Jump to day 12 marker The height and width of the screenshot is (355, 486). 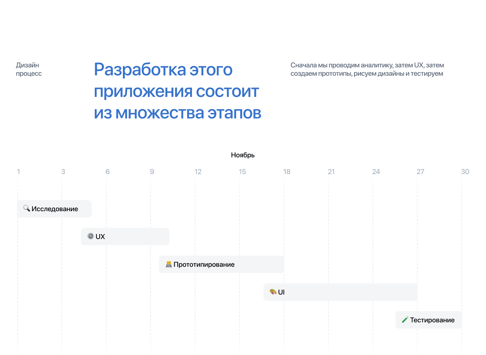[x=198, y=172]
